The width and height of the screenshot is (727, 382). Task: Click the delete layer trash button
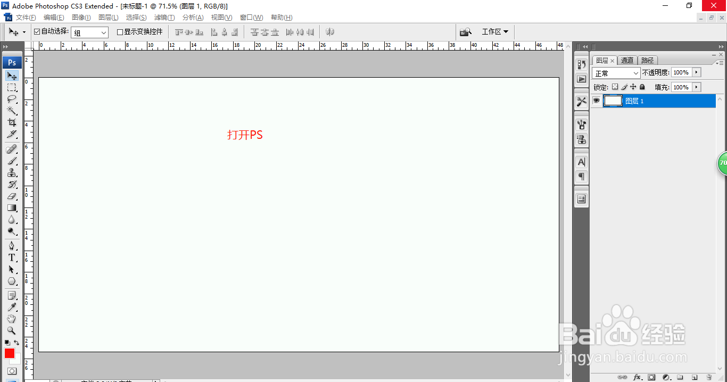(x=709, y=377)
